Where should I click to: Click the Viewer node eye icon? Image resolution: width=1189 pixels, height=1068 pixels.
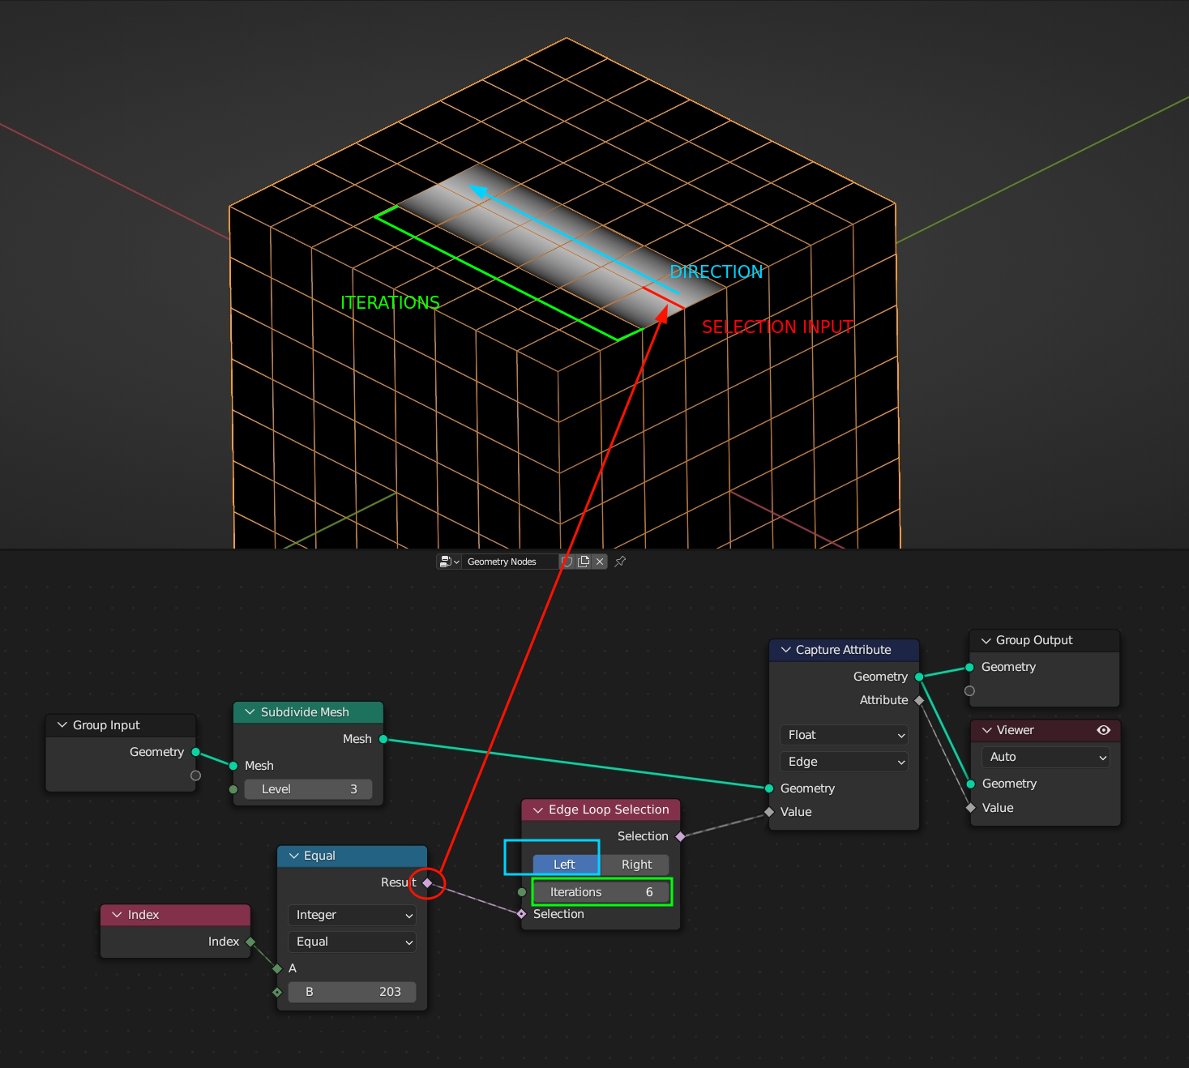pos(1103,730)
